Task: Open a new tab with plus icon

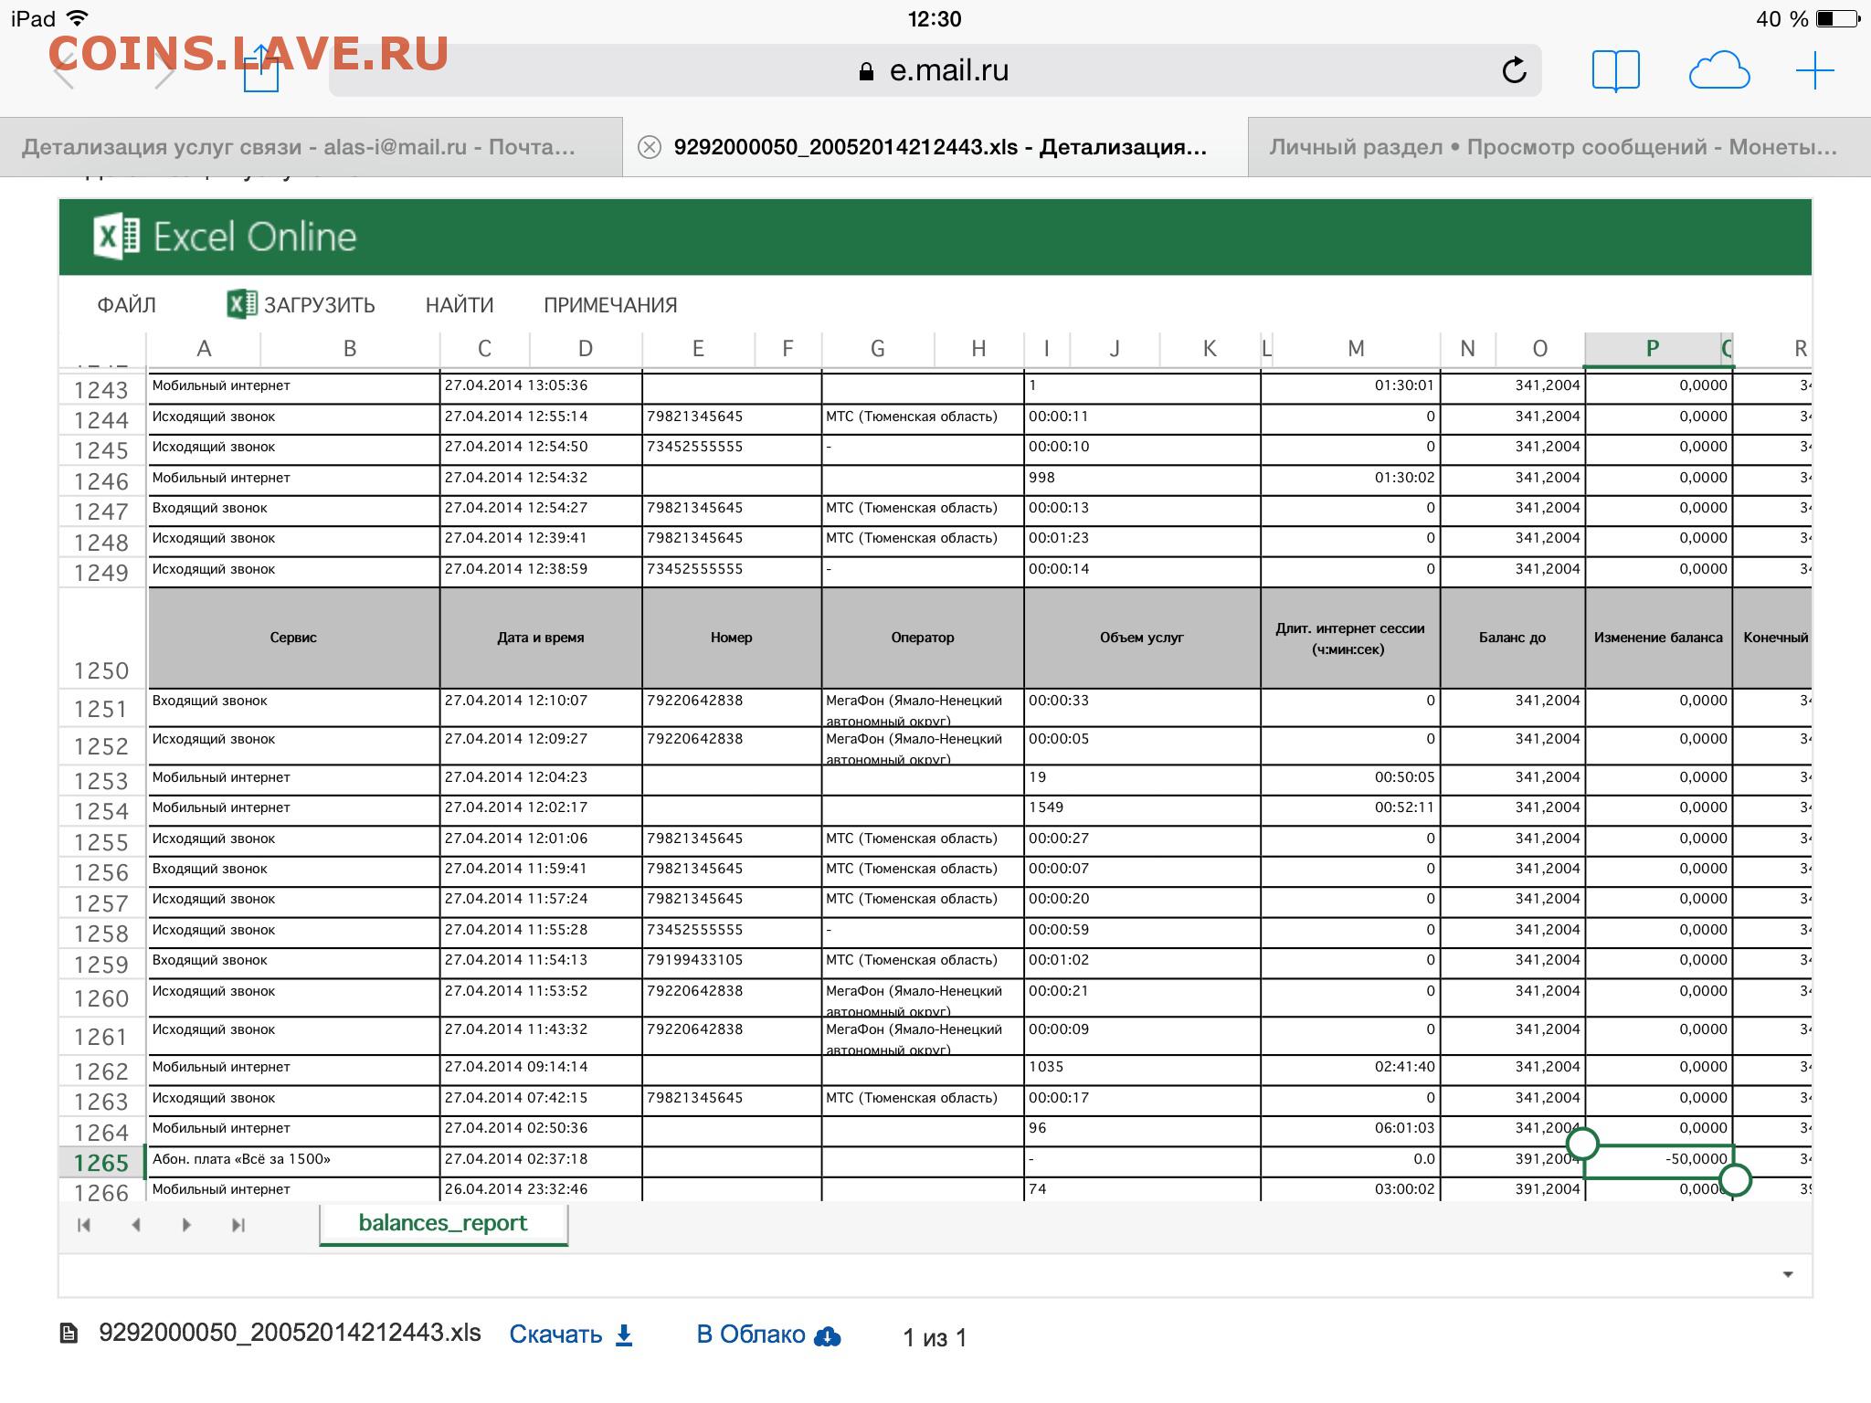Action: [x=1814, y=70]
